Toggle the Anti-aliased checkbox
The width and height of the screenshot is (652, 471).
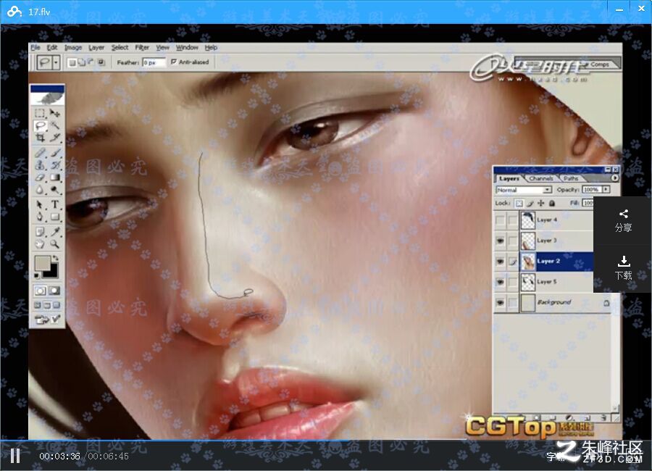[x=174, y=62]
